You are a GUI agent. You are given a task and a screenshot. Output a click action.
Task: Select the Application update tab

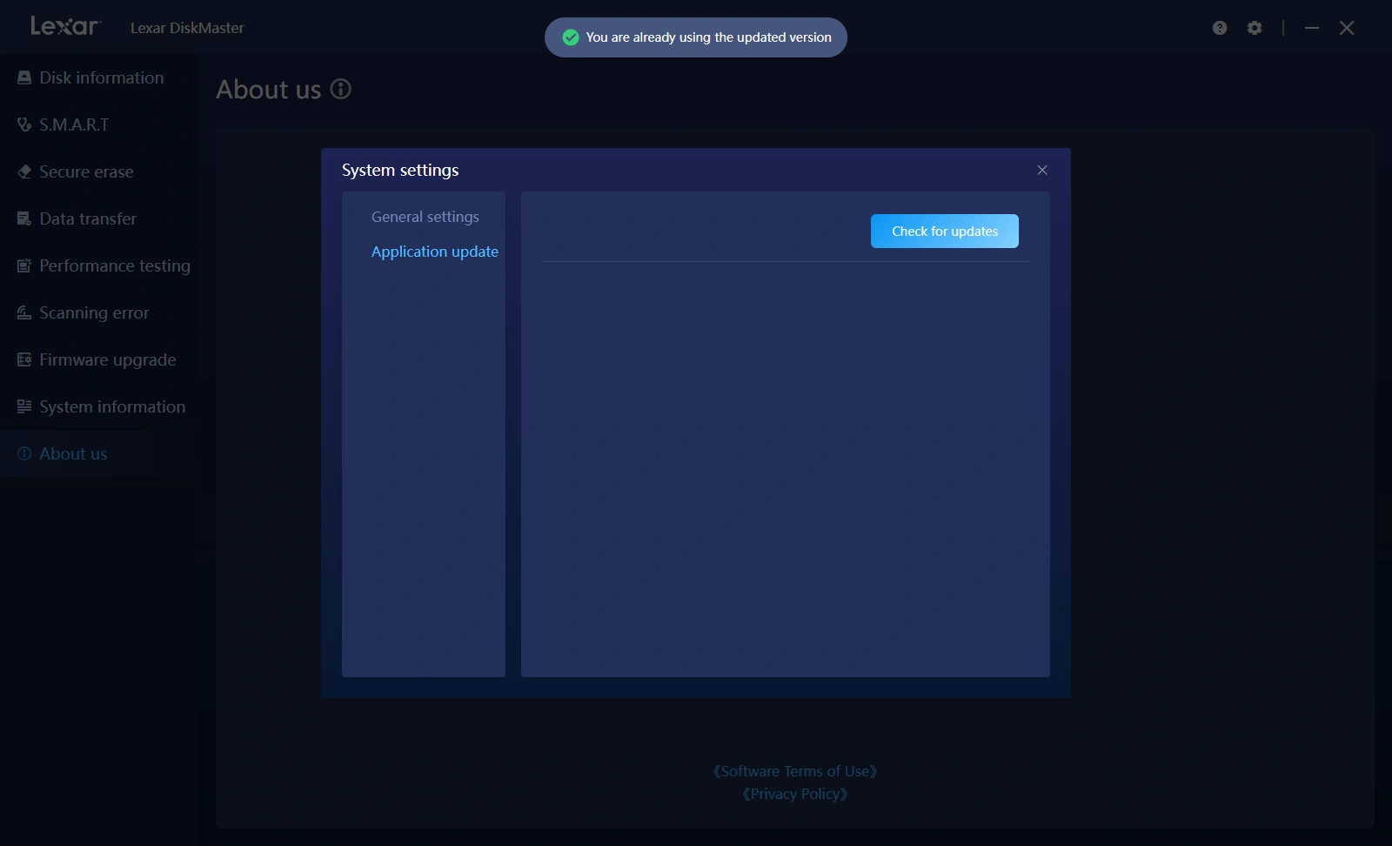point(435,252)
